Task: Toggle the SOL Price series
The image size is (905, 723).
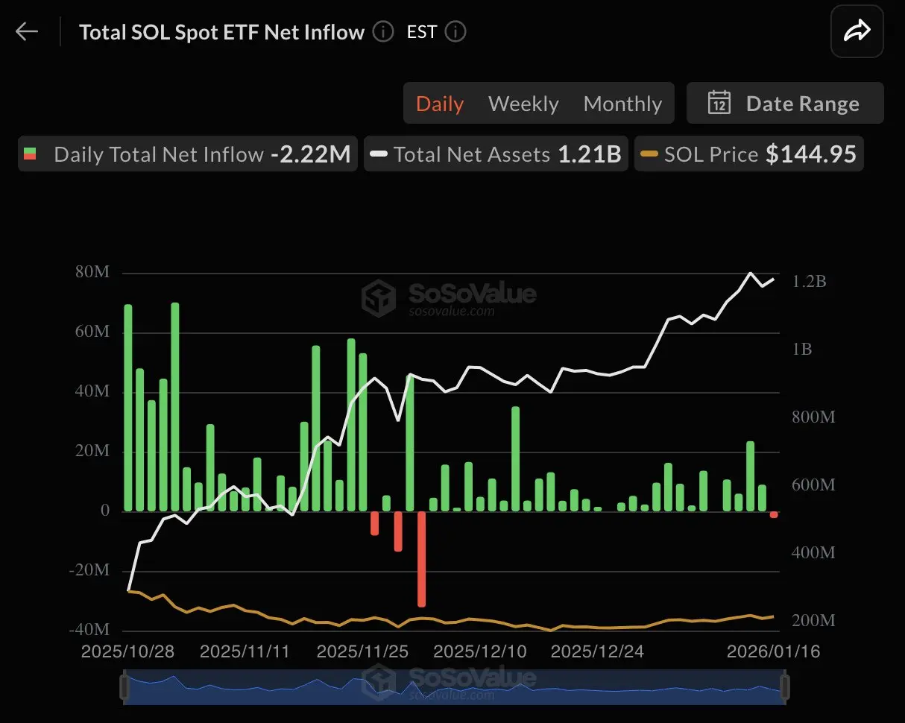Action: [749, 154]
